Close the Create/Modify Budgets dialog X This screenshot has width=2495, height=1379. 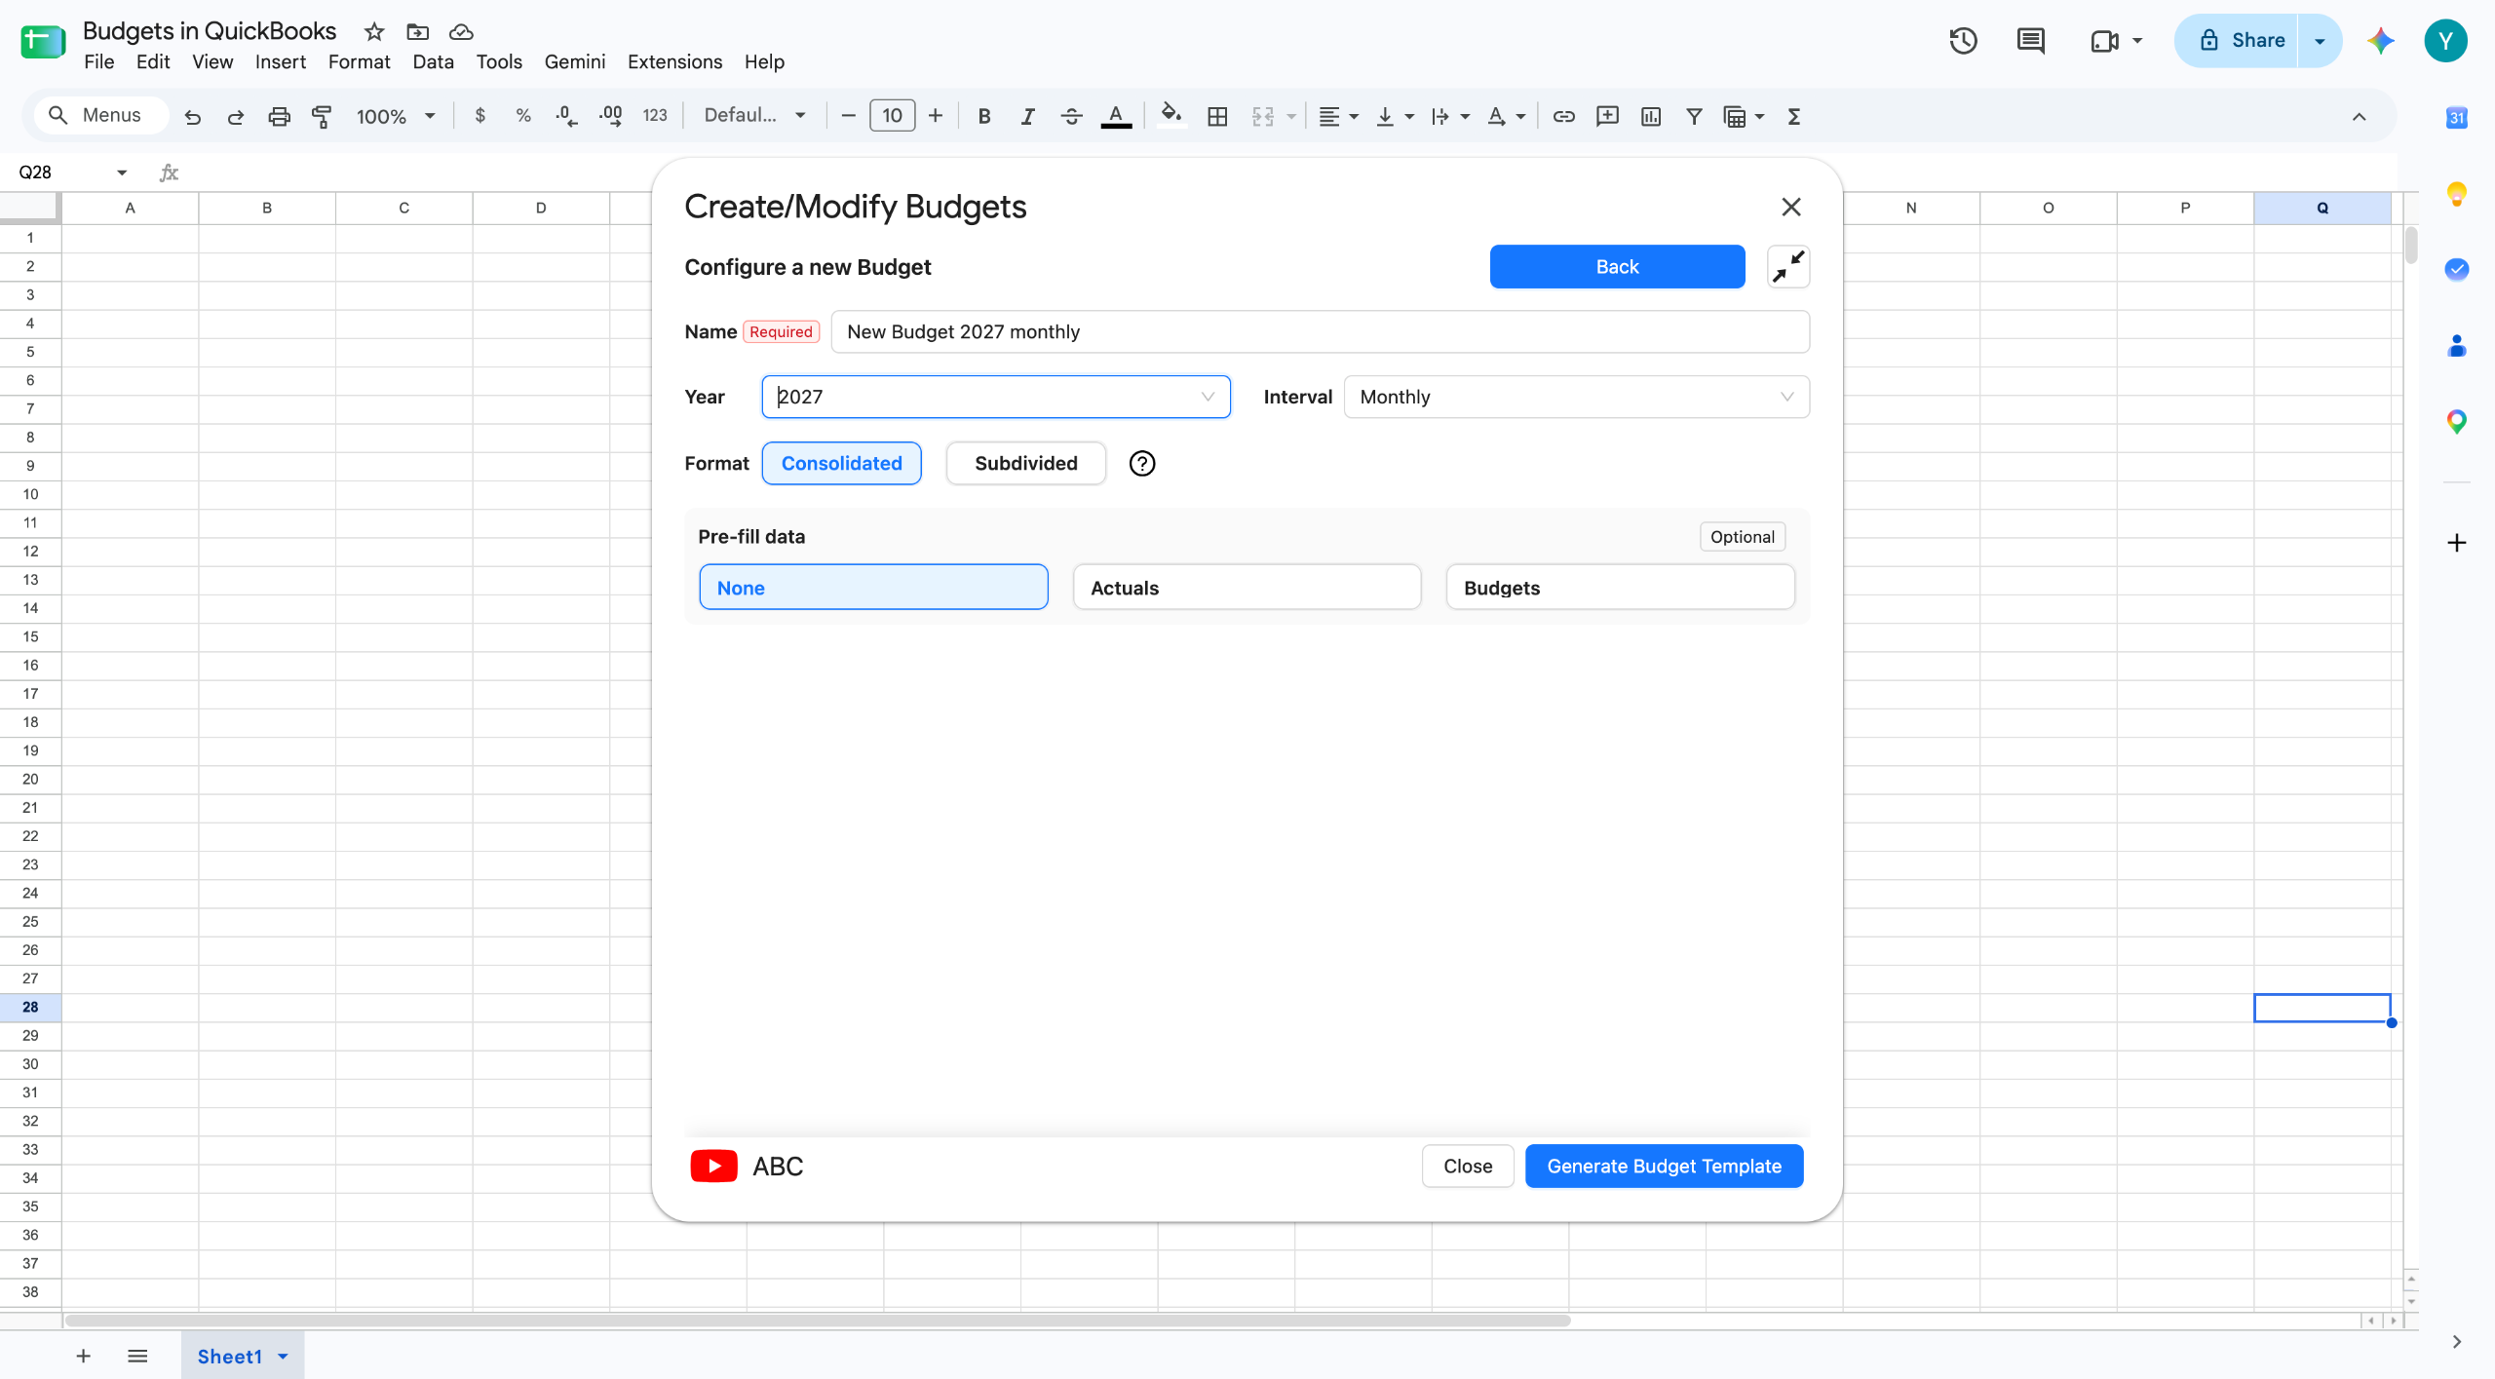1790,207
